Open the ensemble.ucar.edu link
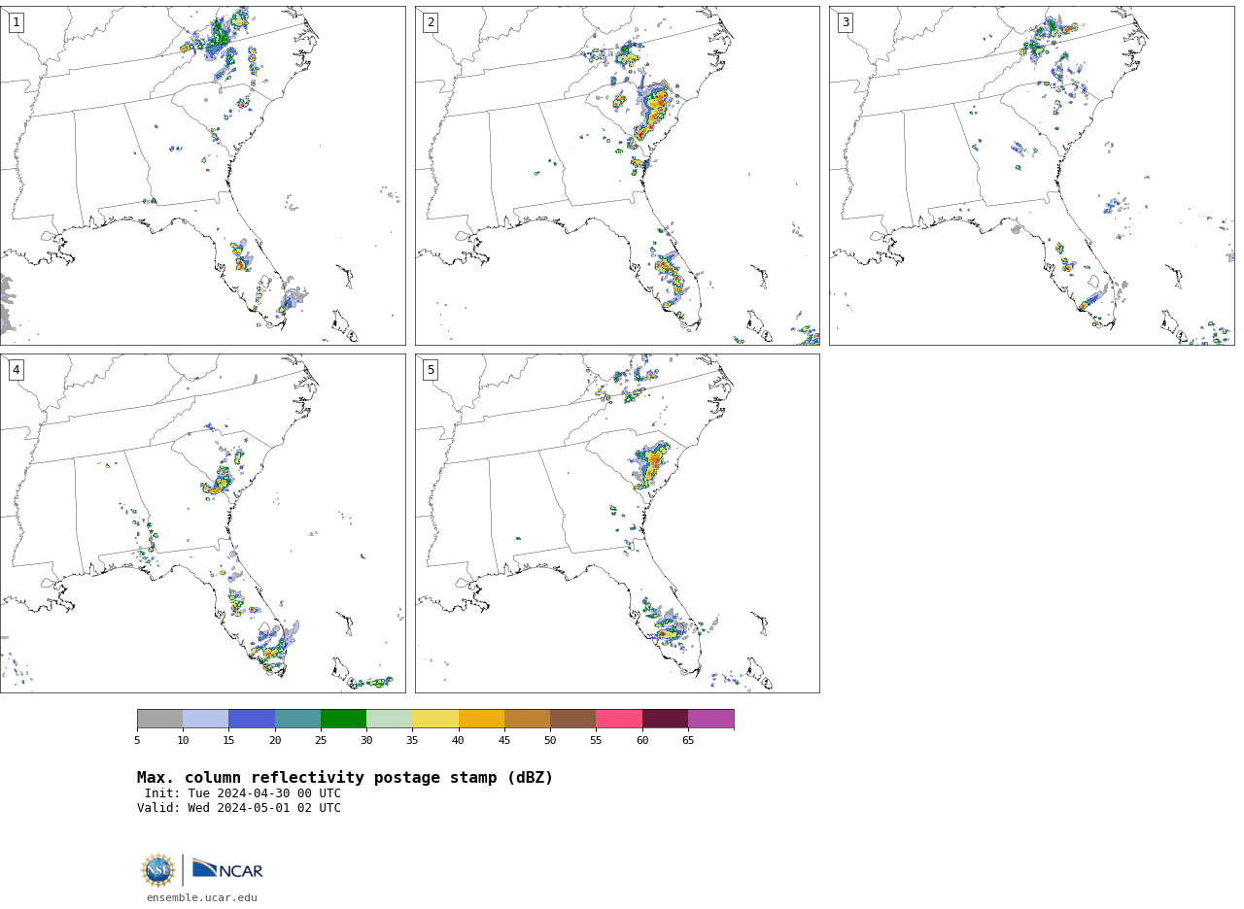The width and height of the screenshot is (1244, 909). pos(202,898)
